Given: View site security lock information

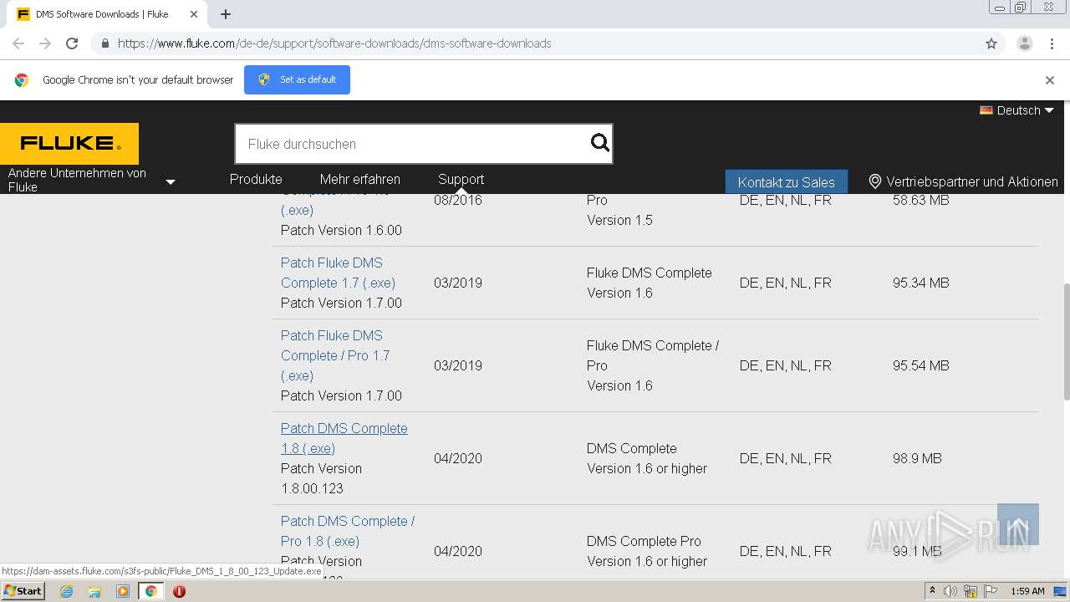Looking at the screenshot, I should (104, 43).
